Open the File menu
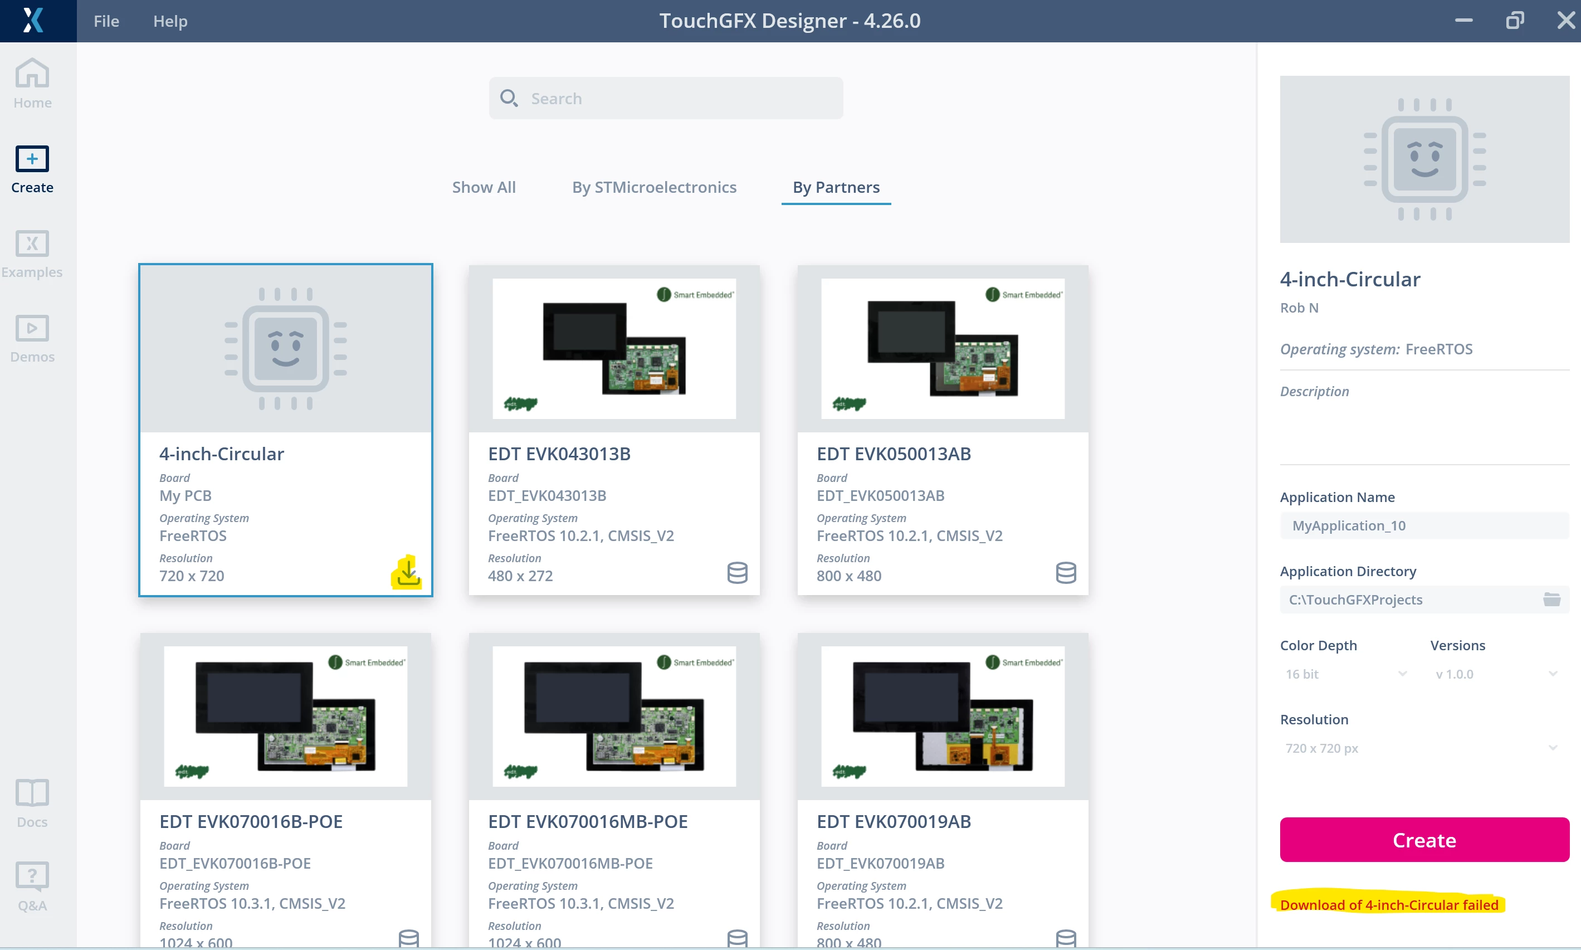Image resolution: width=1581 pixels, height=950 pixels. tap(106, 21)
